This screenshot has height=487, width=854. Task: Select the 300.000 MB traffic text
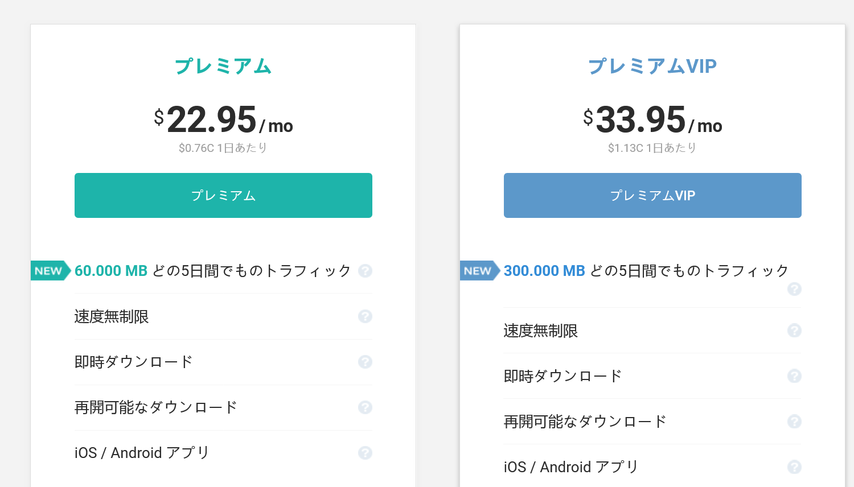[x=544, y=271]
